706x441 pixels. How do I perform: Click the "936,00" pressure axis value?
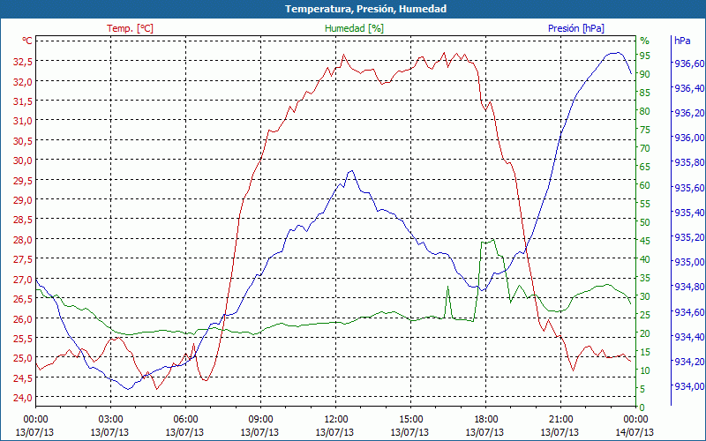[689, 138]
